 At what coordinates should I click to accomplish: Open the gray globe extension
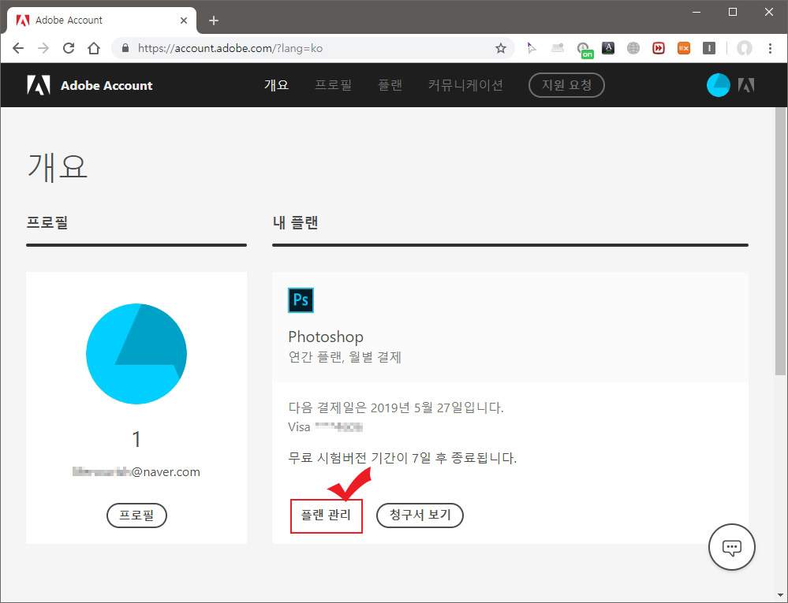633,48
